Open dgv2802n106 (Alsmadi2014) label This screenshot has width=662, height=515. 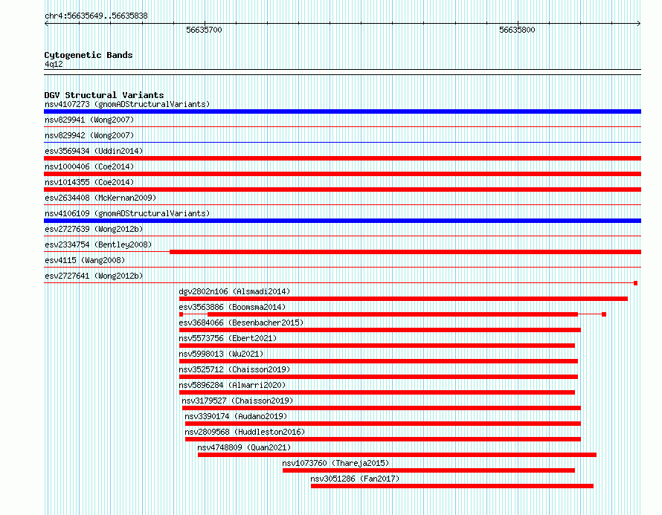click(234, 291)
